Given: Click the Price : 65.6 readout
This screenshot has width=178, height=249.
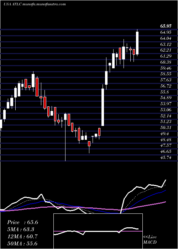Looking at the screenshot, I should [x=22, y=222].
